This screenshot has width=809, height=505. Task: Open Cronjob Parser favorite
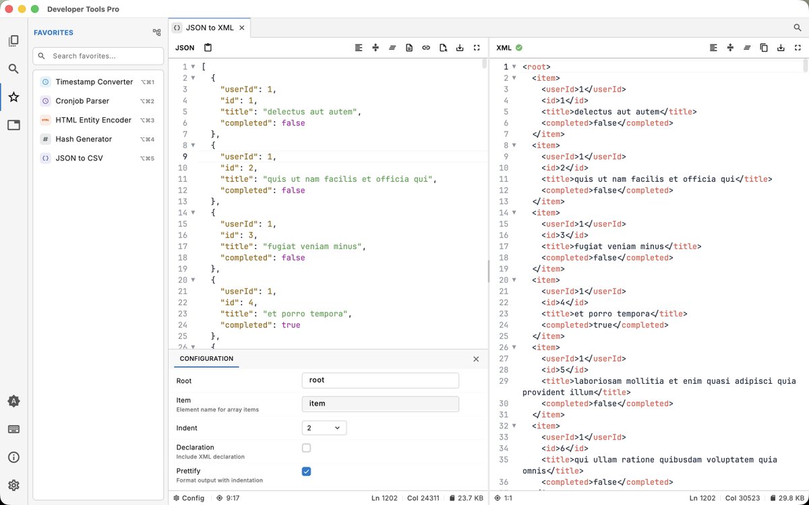(x=98, y=101)
